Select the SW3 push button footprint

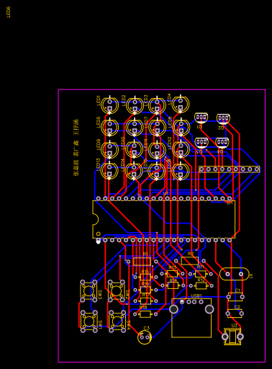coord(89,291)
